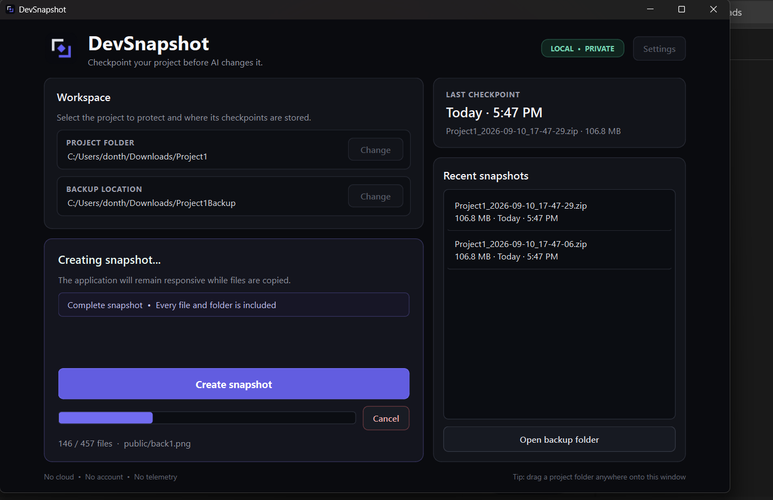
Task: Click the Last Checkpoint time Today · 5:47 PM
Action: pyautogui.click(x=494, y=112)
